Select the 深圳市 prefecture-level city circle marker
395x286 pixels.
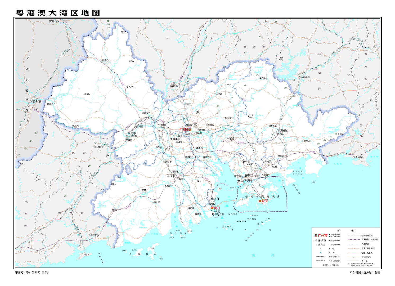click(x=251, y=178)
